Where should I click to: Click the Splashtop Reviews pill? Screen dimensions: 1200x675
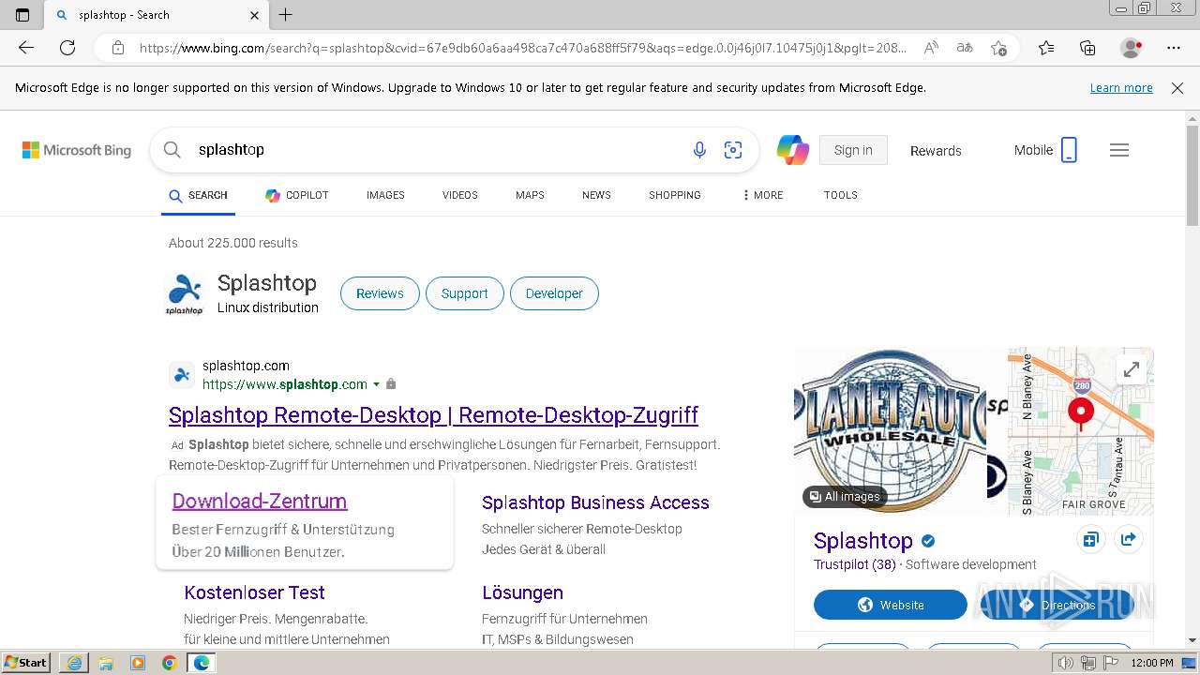coord(380,293)
